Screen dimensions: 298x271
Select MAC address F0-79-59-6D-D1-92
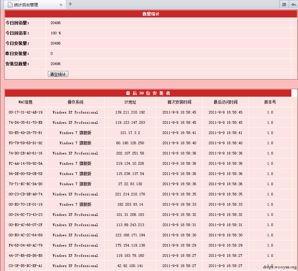pos(26,143)
